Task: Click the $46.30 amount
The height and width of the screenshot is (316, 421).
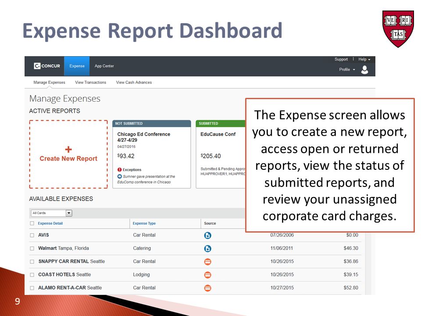Action: [351, 248]
